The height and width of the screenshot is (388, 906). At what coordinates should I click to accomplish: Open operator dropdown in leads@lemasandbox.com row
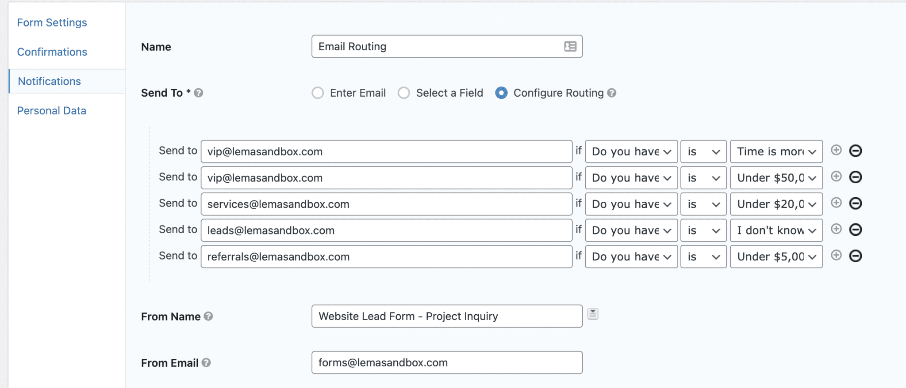[703, 230]
